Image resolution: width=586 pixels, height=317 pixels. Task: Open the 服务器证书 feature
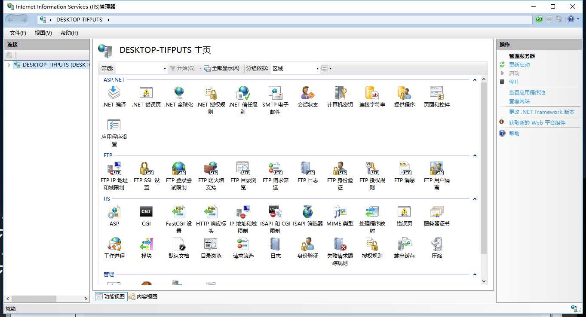[436, 212]
